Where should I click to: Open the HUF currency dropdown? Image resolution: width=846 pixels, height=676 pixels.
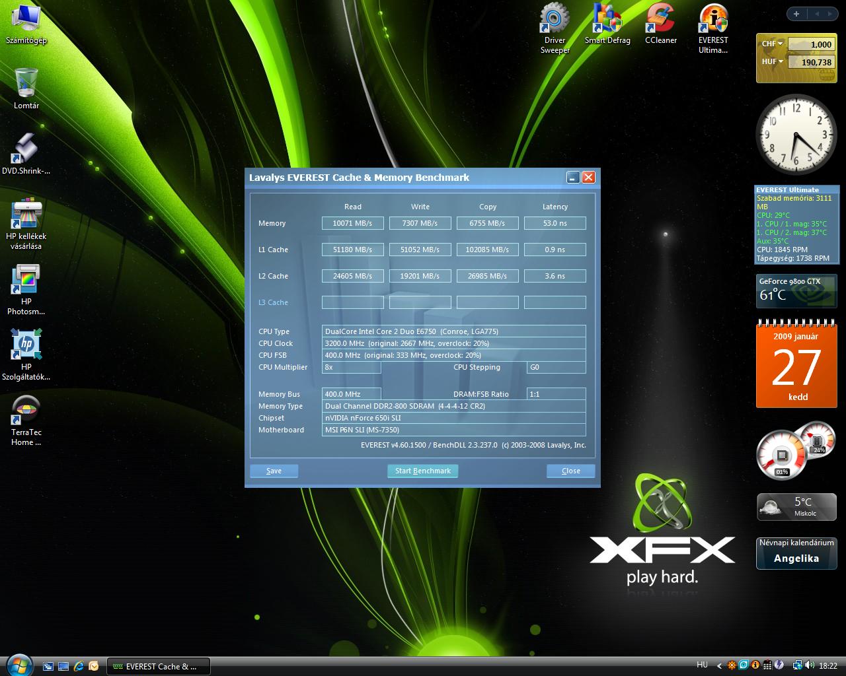pos(772,62)
